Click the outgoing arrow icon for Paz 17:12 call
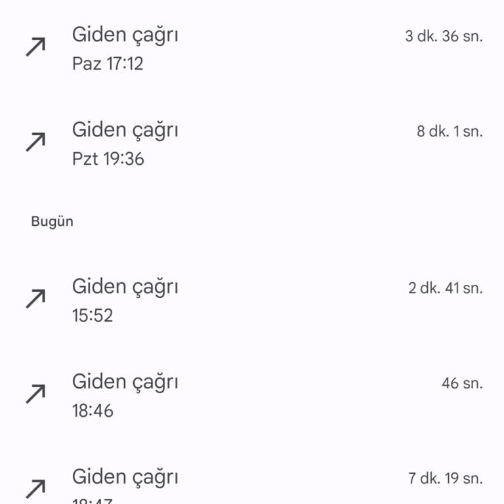This screenshot has height=504, width=504. point(35,47)
